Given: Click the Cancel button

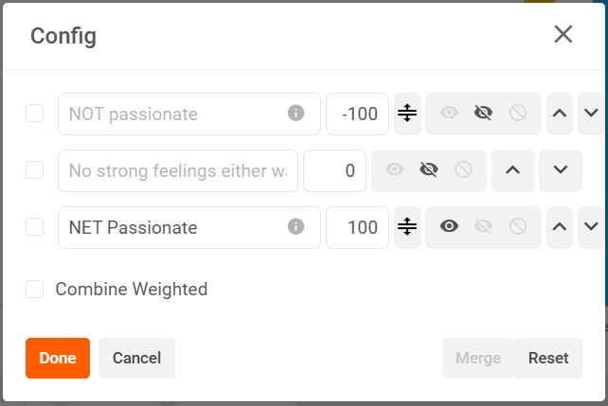Looking at the screenshot, I should 136,358.
